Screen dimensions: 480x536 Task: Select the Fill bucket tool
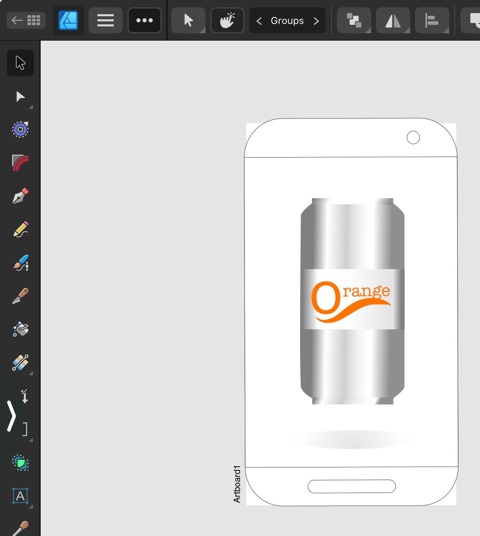click(x=20, y=329)
